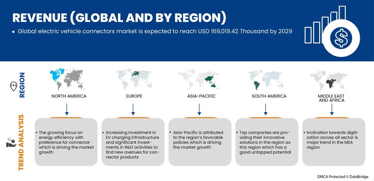Click the location pin icon beside Region

pos(13,87)
